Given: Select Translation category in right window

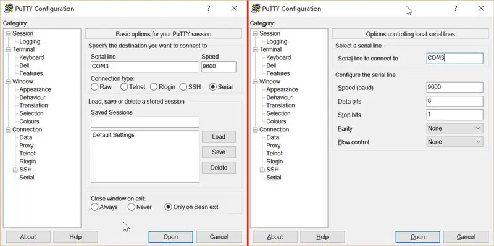Looking at the screenshot, I should pyautogui.click(x=280, y=105).
